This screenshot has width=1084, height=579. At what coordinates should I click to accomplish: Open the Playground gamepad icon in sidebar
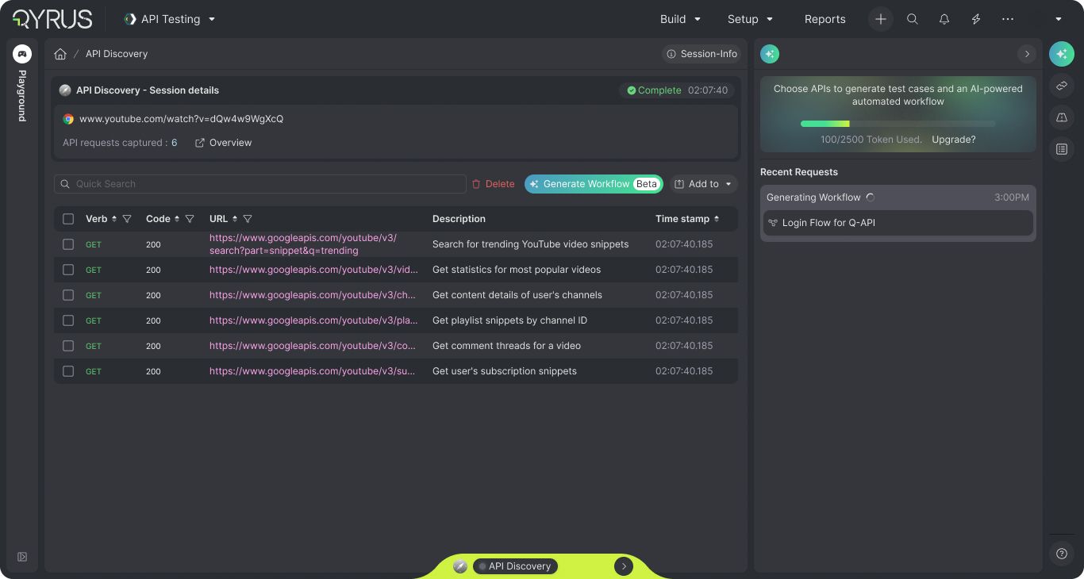[x=22, y=54]
